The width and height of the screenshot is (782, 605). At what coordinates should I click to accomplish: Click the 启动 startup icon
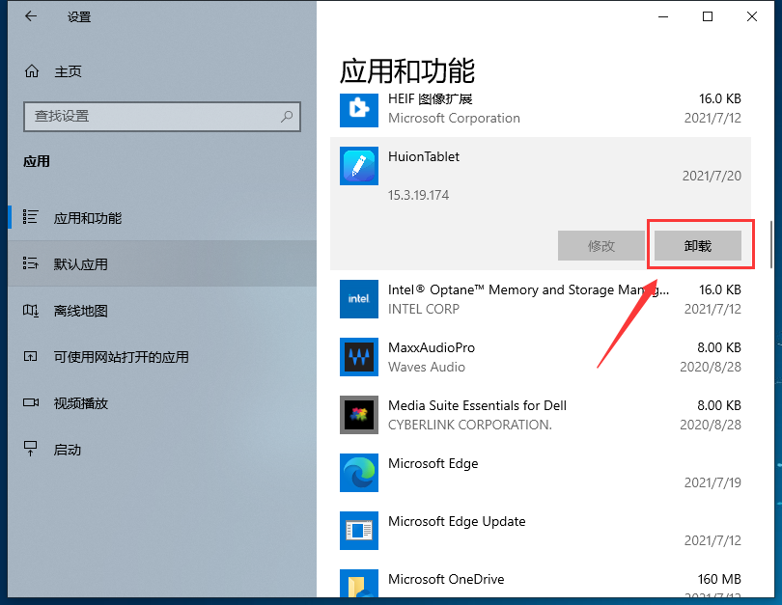(31, 449)
